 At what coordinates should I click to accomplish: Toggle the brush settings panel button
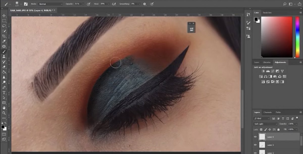tap(26, 4)
